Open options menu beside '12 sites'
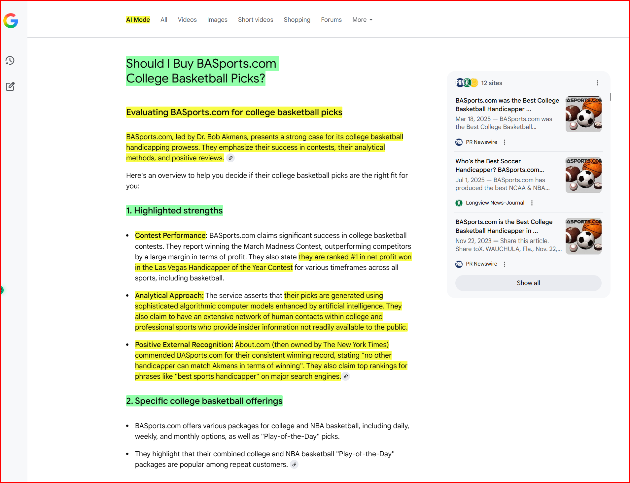Viewport: 630px width, 483px height. [597, 83]
